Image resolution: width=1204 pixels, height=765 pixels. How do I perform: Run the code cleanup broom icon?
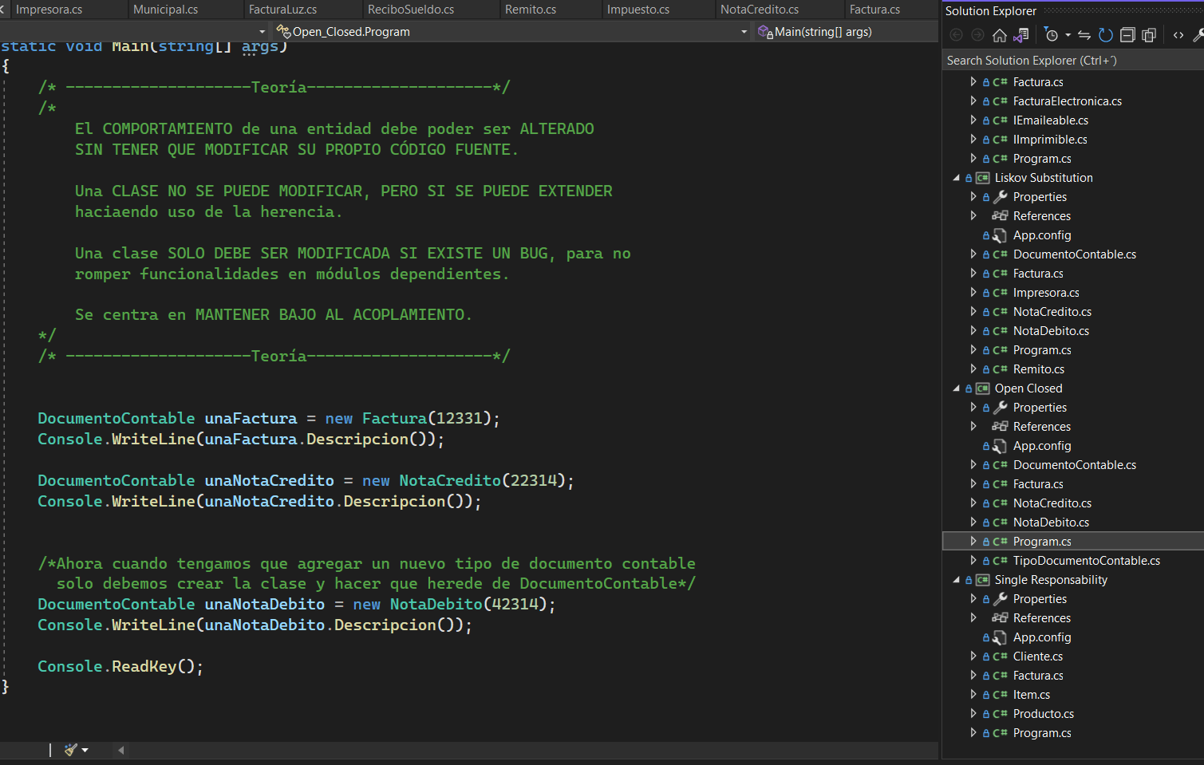click(x=70, y=750)
